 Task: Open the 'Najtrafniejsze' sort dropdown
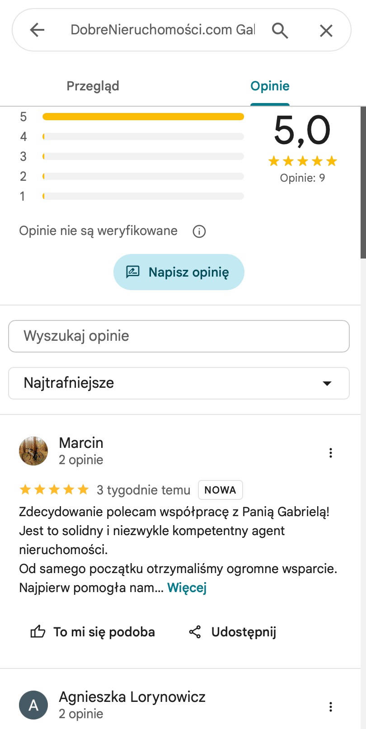click(x=178, y=383)
